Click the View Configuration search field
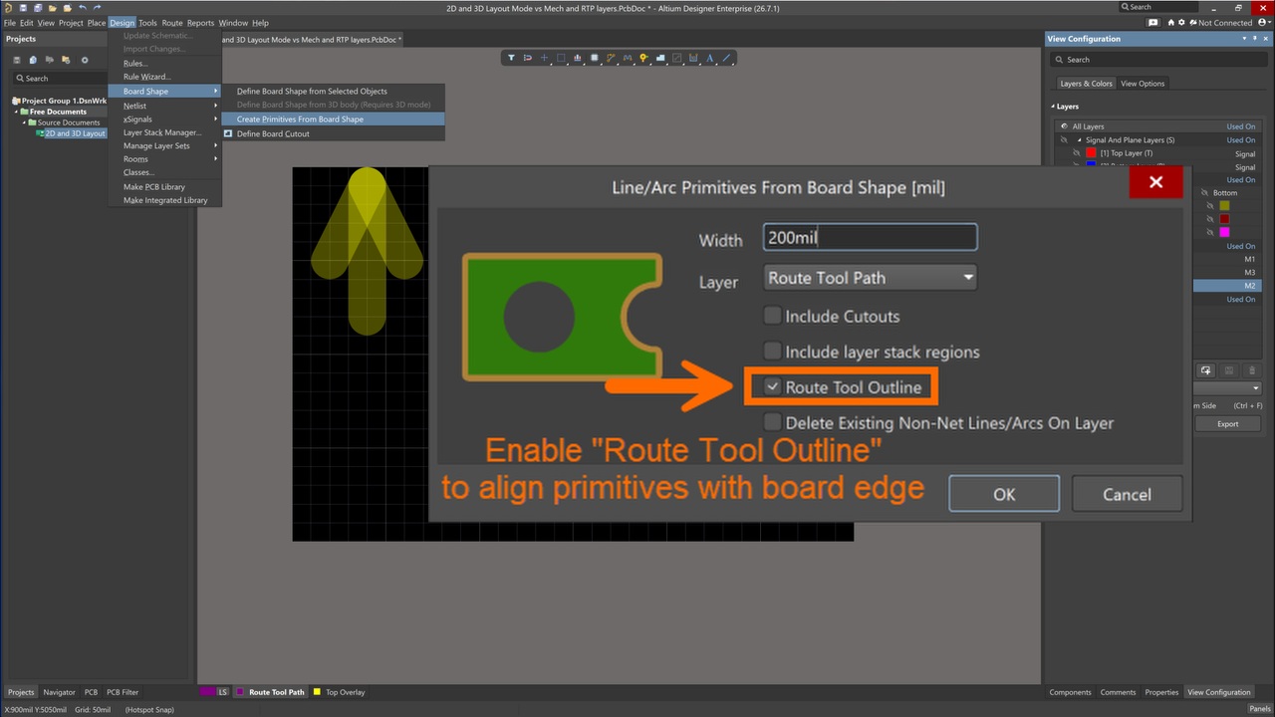The width and height of the screenshot is (1275, 717). [1157, 60]
